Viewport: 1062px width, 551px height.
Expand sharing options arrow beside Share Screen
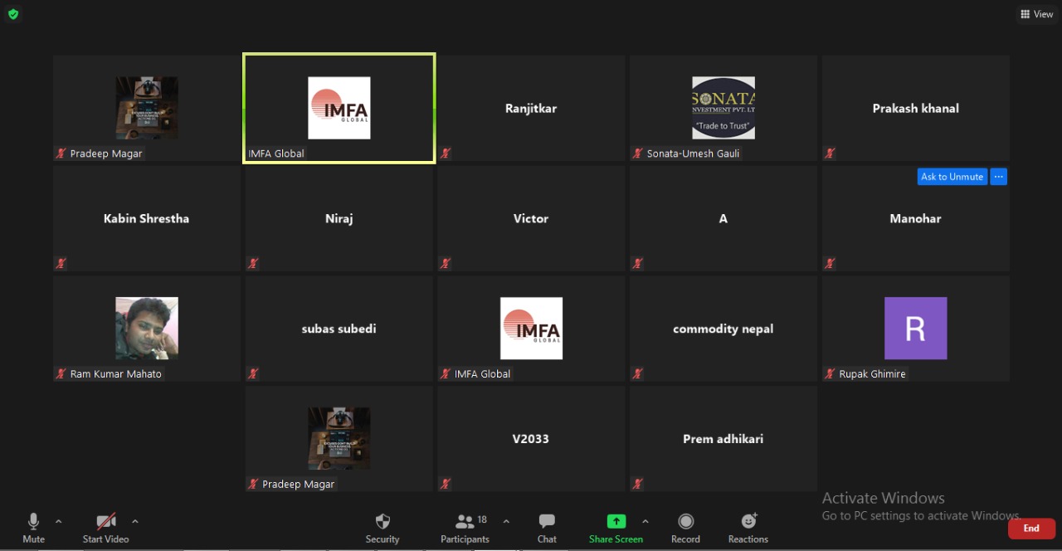tap(645, 522)
